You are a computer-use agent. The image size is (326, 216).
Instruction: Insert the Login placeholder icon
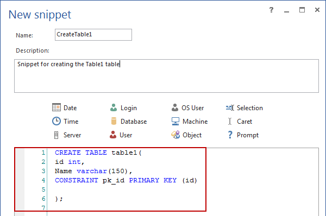coord(114,107)
